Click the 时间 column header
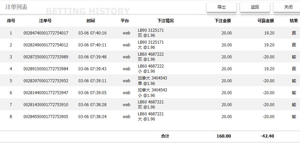 pos(90,21)
